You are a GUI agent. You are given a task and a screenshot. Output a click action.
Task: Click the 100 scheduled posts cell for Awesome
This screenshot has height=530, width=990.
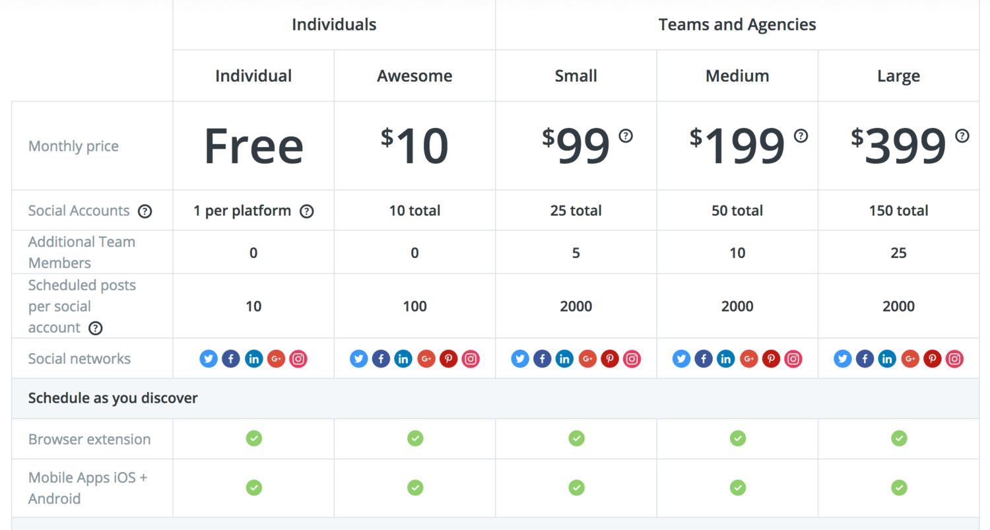tap(414, 306)
